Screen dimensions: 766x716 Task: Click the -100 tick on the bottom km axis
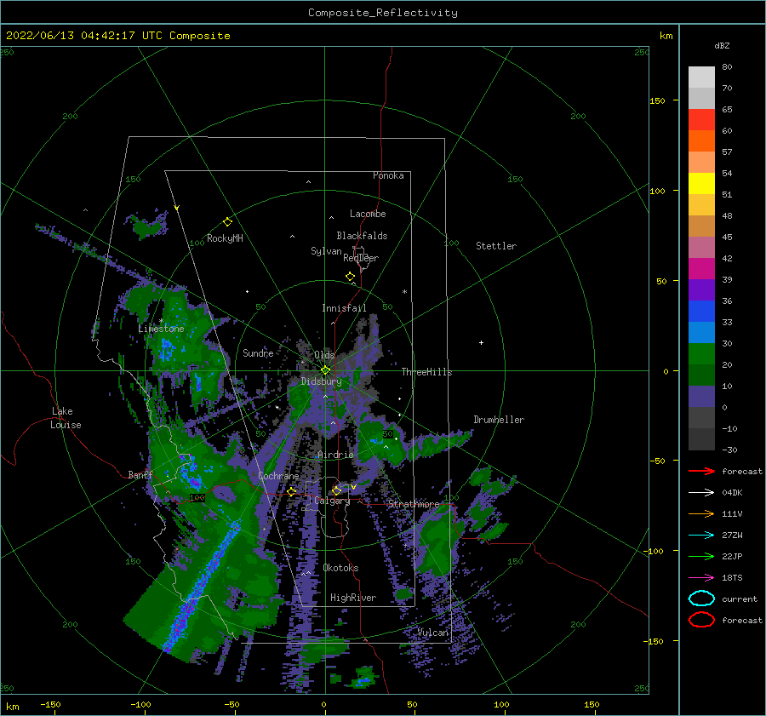pyautogui.click(x=140, y=704)
